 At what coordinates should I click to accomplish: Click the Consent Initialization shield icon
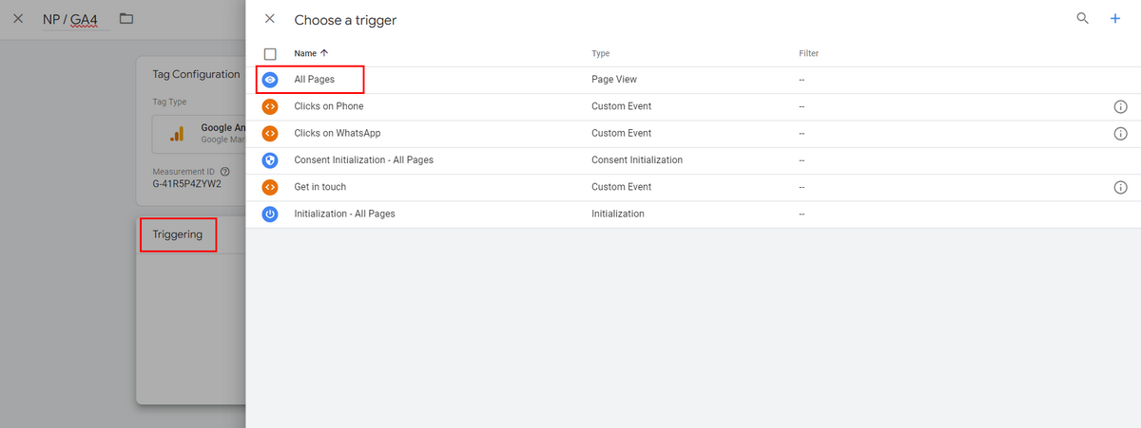click(270, 160)
